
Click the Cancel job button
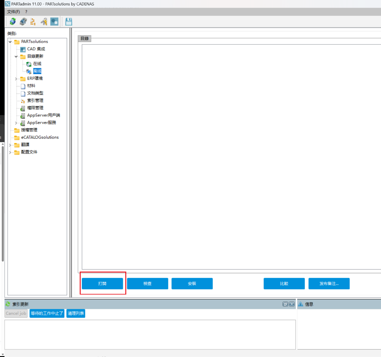[x=16, y=313]
